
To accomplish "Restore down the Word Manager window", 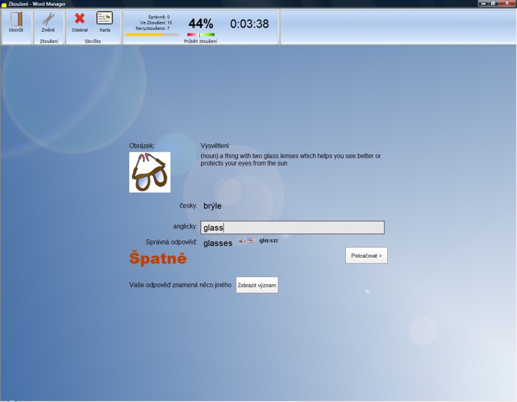I will click(x=493, y=3).
